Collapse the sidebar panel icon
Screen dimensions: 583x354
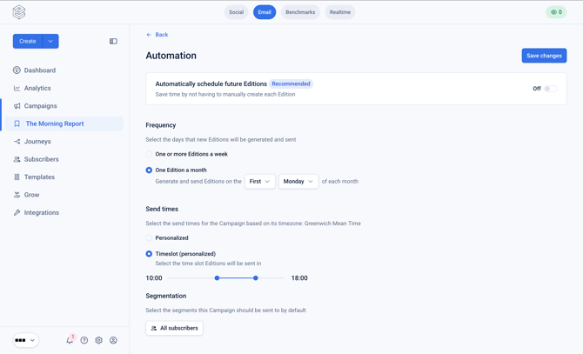113,41
